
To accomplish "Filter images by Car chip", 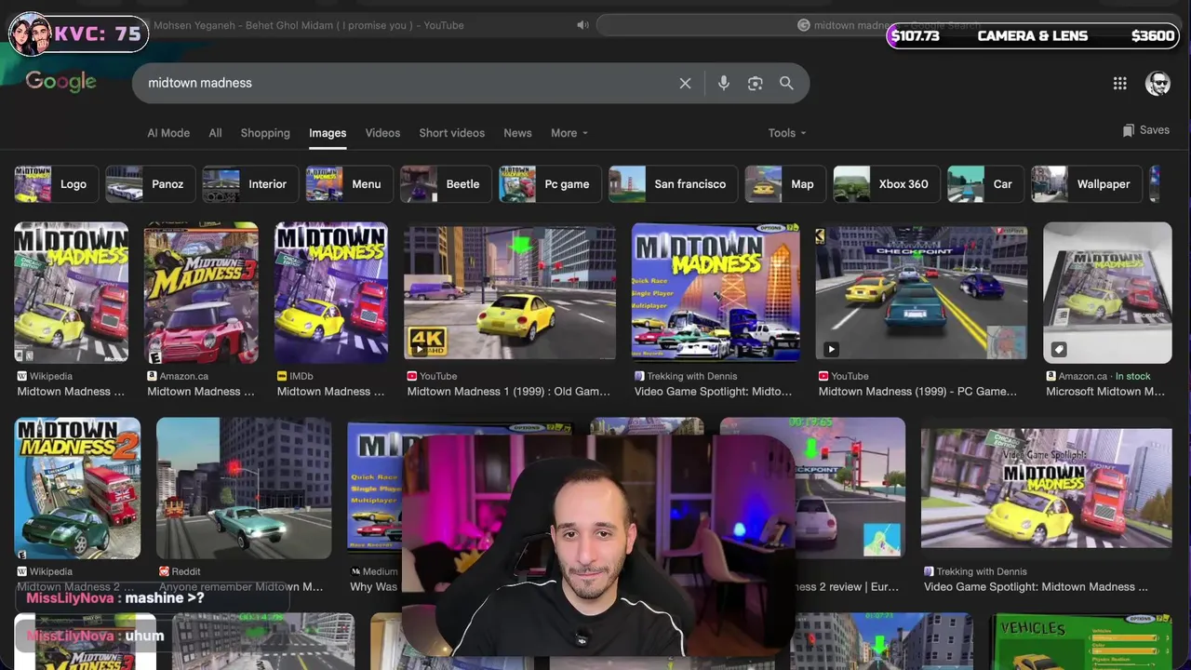I will tap(985, 184).
